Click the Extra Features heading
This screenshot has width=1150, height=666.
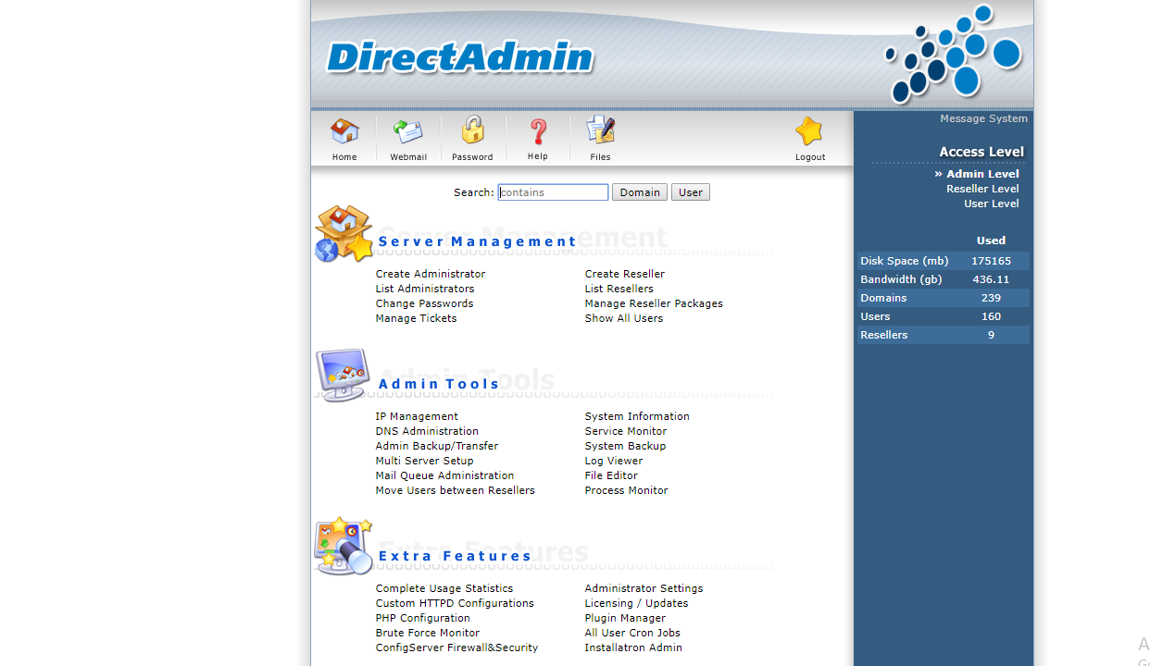pos(455,556)
